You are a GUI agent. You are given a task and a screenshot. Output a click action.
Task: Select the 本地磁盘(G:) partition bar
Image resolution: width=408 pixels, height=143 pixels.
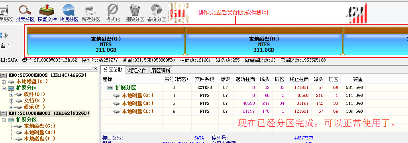pyautogui.click(x=106, y=41)
